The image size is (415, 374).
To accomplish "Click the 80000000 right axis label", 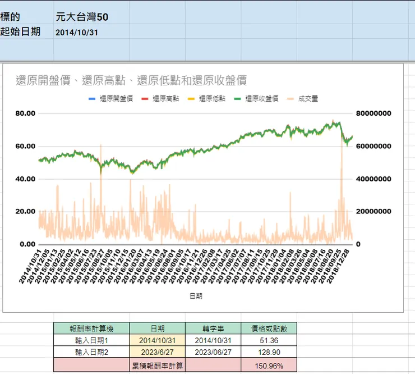I will pyautogui.click(x=374, y=113).
